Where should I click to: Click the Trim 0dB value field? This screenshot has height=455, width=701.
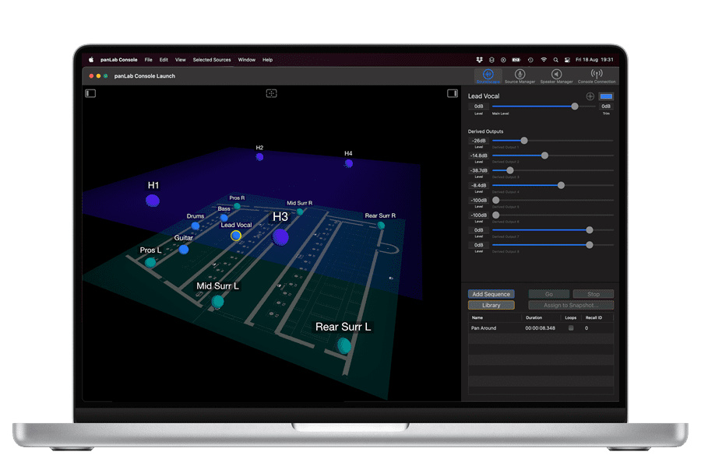point(606,107)
